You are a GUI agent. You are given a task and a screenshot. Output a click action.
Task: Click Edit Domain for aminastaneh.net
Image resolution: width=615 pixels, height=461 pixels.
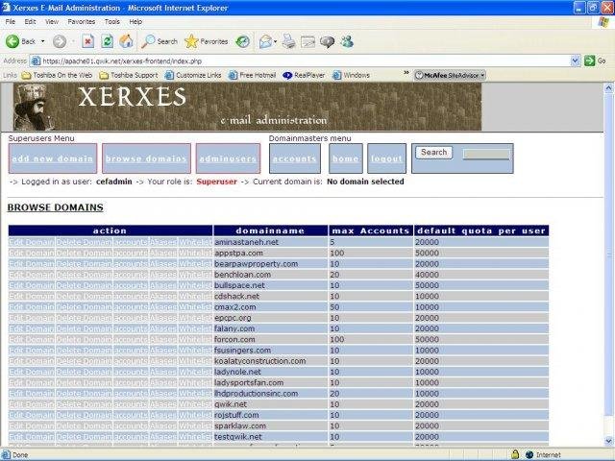click(32, 242)
